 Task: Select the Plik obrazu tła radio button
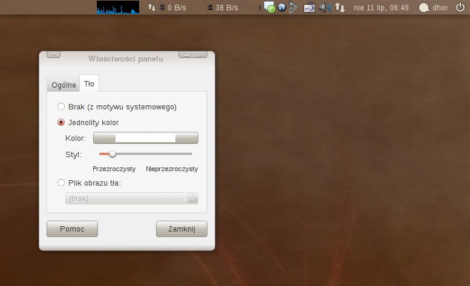click(x=61, y=183)
